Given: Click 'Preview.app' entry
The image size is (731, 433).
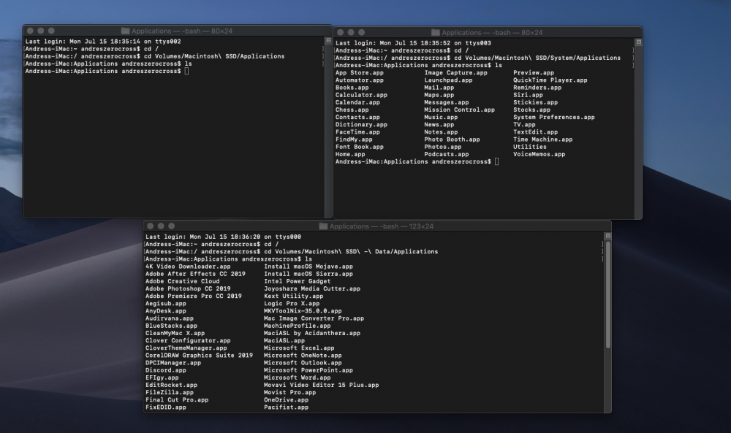Looking at the screenshot, I should point(534,72).
